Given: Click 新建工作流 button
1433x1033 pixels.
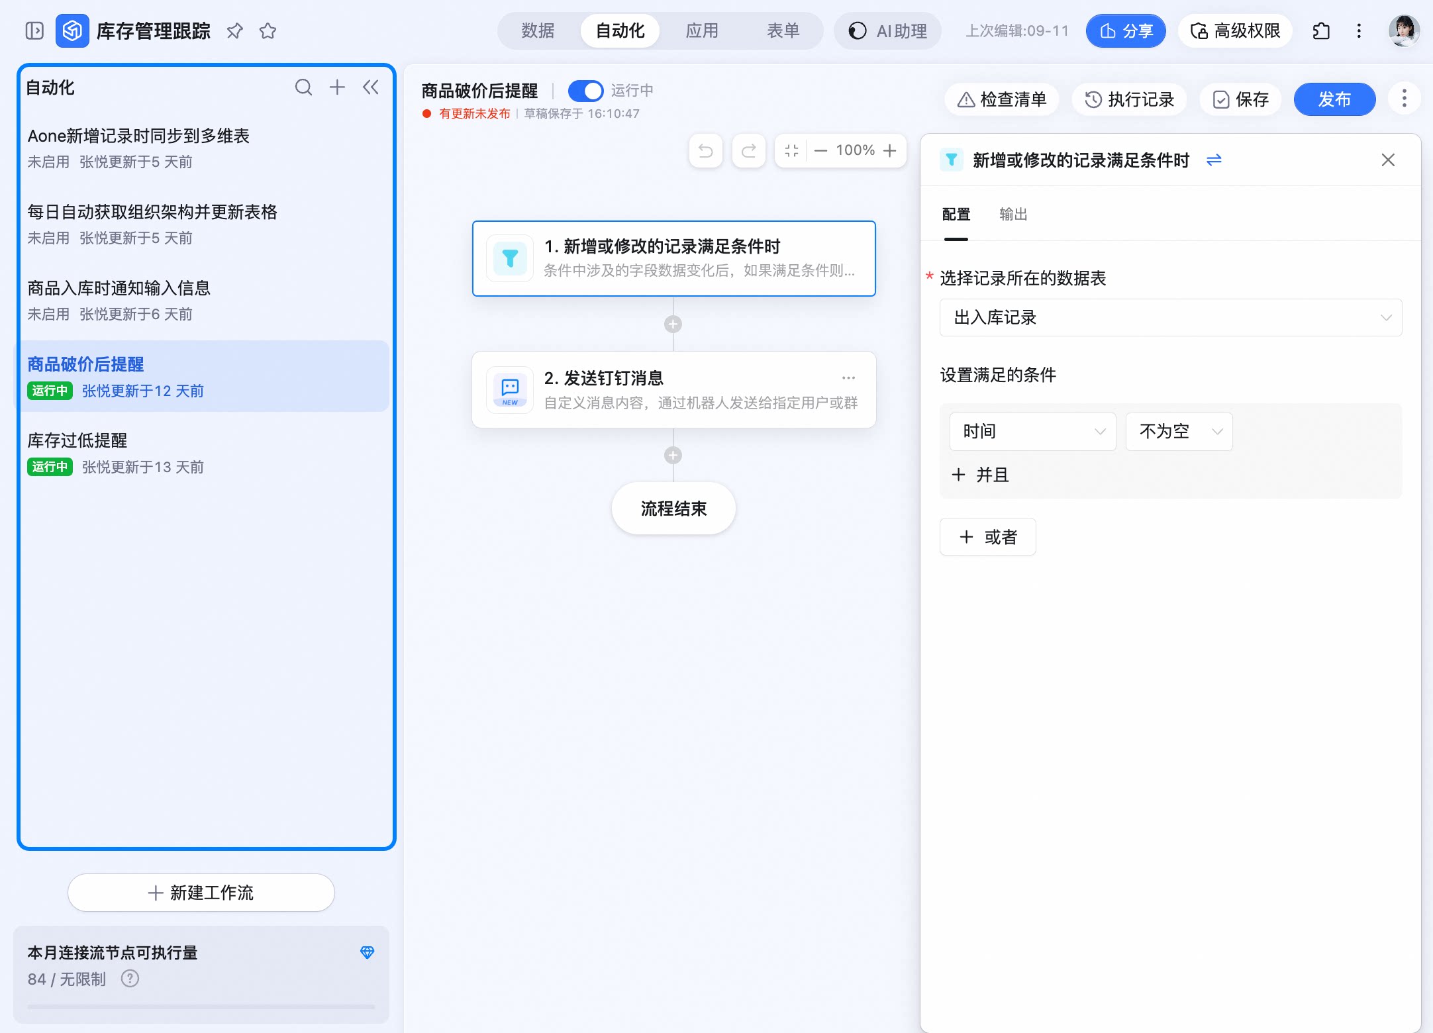Looking at the screenshot, I should [x=201, y=893].
